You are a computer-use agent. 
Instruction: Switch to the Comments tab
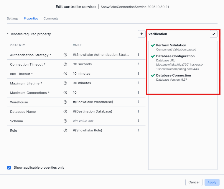point(51,18)
